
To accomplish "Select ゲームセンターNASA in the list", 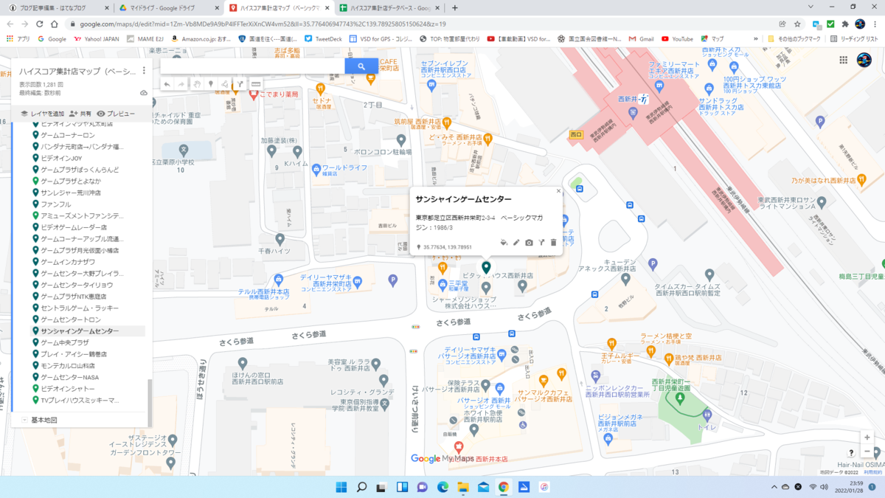I will (x=70, y=377).
